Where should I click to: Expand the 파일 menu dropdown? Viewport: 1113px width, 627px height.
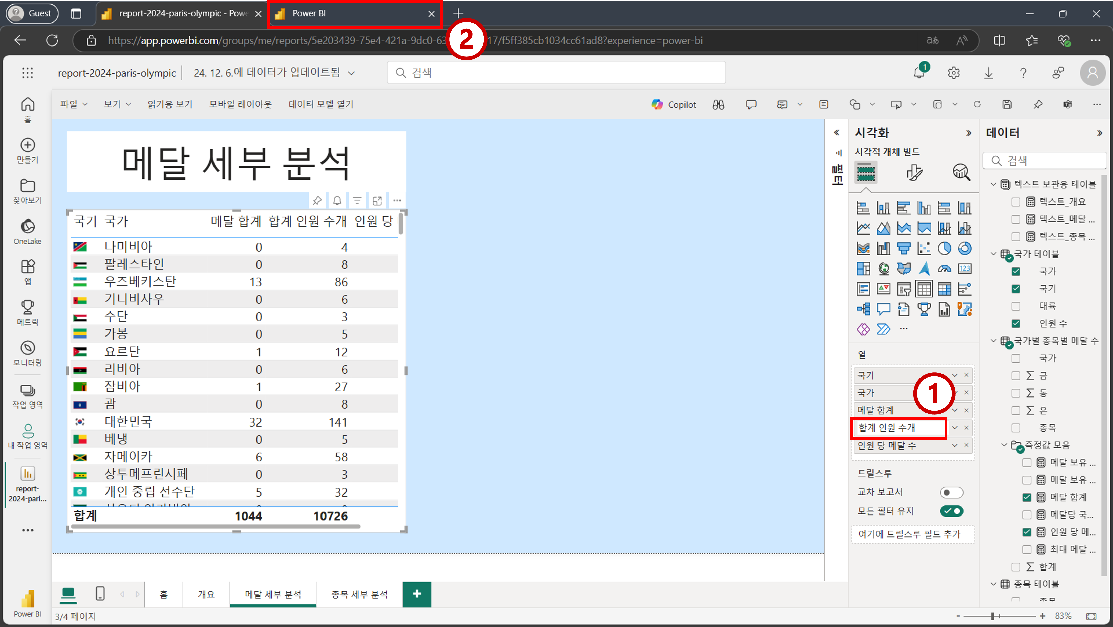tap(73, 104)
